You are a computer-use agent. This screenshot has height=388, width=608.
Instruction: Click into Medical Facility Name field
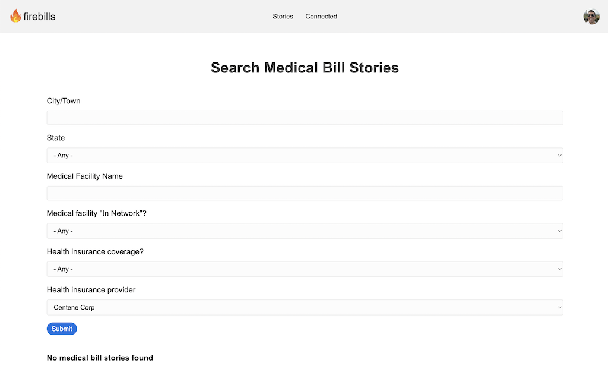pos(305,193)
